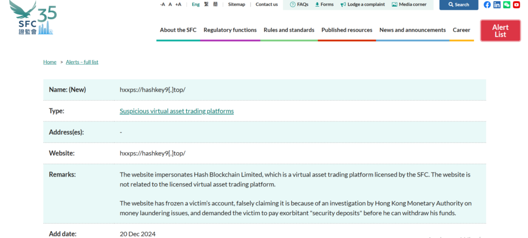
Task: Switch to Traditional Chinese 繁
Action: pyautogui.click(x=206, y=4)
